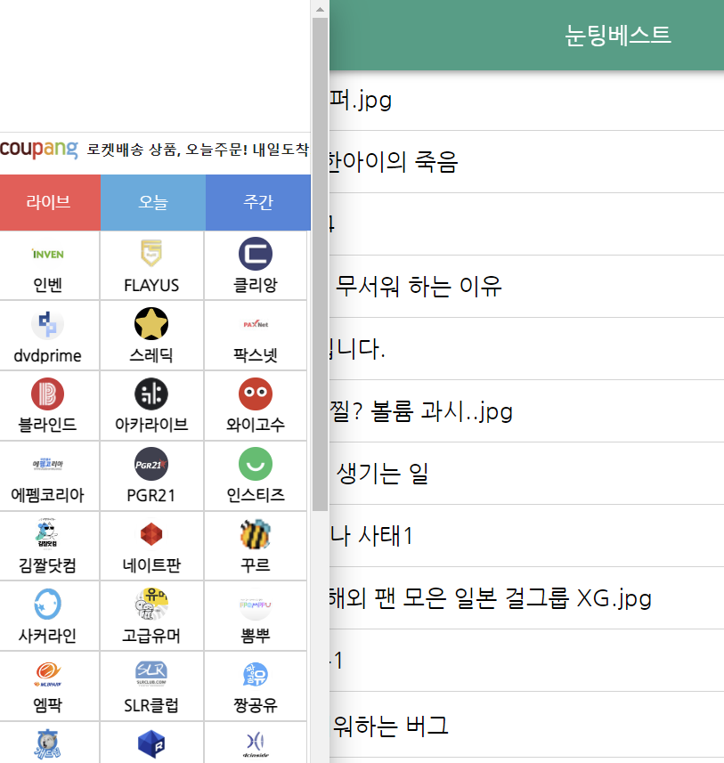Viewport: 724px width, 763px height.
Task: Open the PGR21 icon
Action: pos(151,464)
